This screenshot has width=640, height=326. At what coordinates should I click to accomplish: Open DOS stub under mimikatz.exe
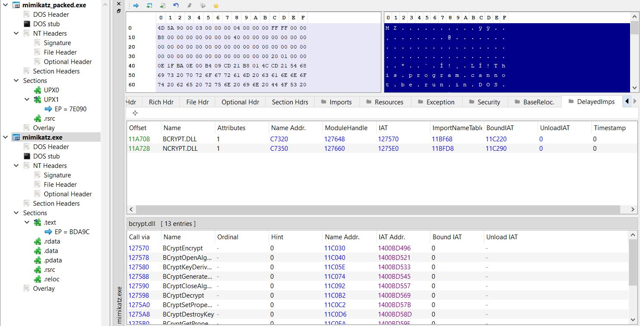click(x=41, y=156)
